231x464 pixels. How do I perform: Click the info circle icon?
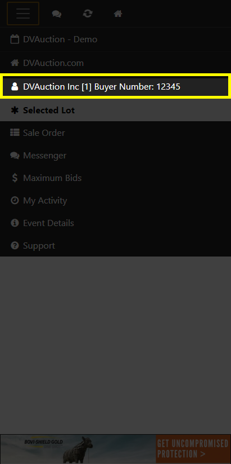(x=15, y=223)
